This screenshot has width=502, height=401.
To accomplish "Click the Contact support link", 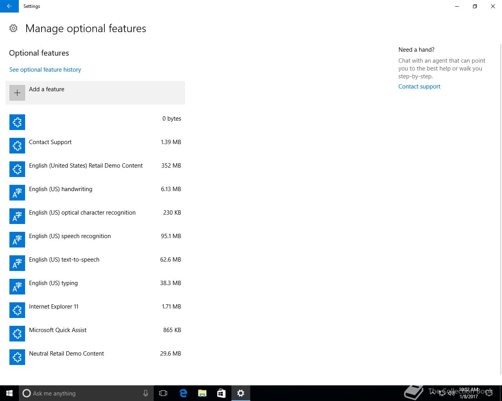I will (419, 87).
